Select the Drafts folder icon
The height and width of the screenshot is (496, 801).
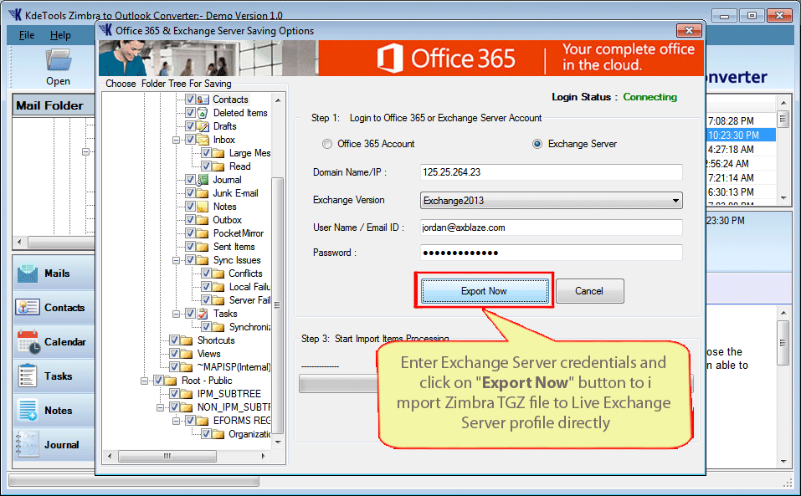click(203, 126)
